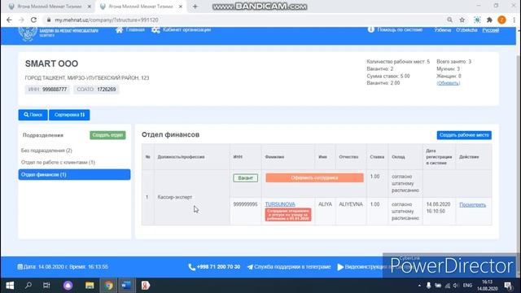Viewport: 521px width, 293px height.
Task: Bookmark this page with star icon
Action: [462, 20]
